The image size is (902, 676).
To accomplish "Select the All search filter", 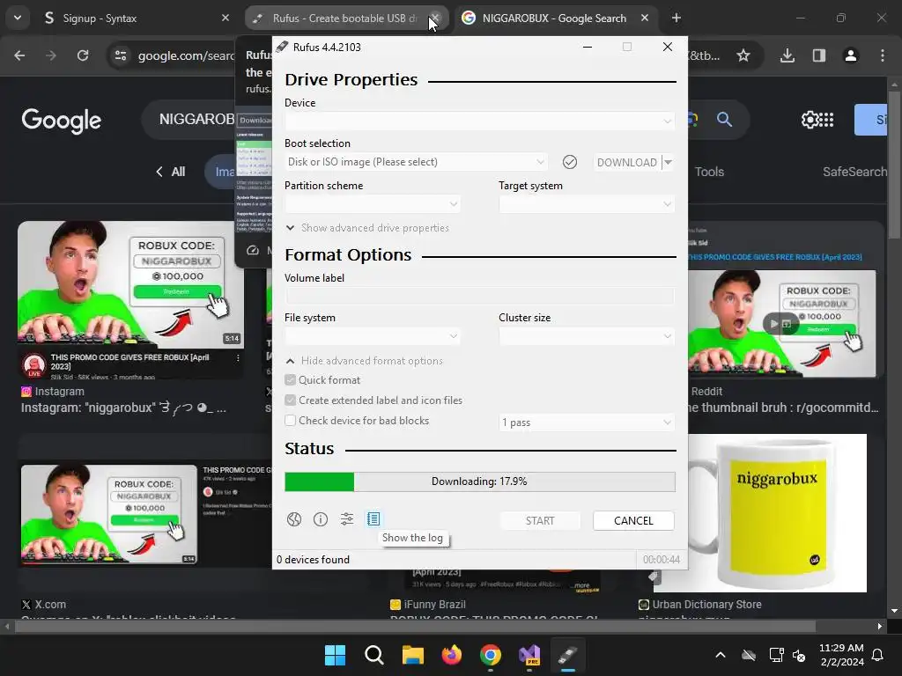I will [178, 172].
